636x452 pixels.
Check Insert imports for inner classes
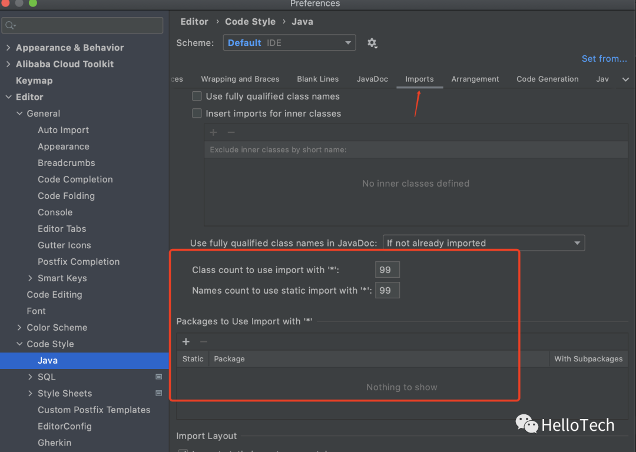tap(197, 114)
